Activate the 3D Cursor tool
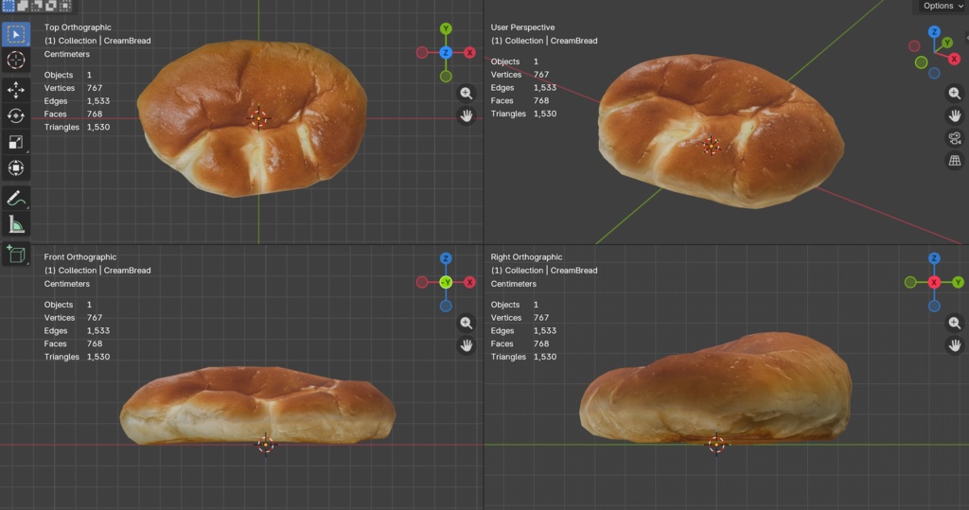Viewport: 969px width, 510px height. tap(16, 60)
